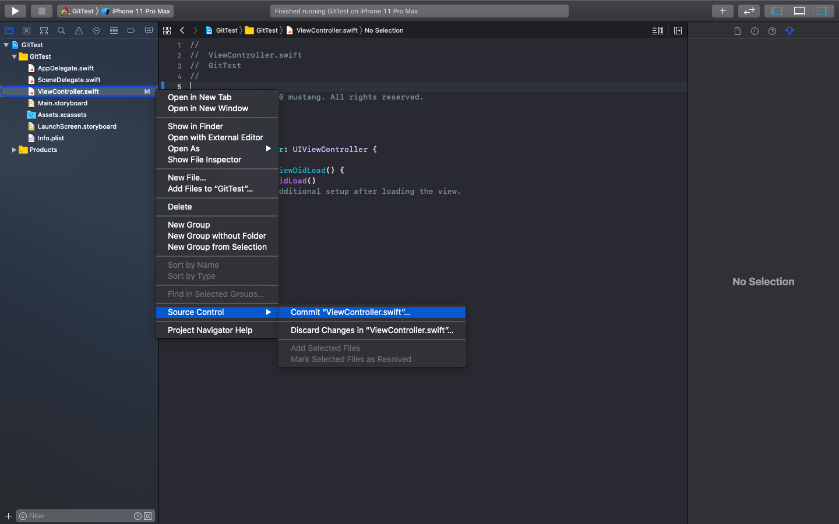Toggle the right Inspectors panel

[x=822, y=10]
